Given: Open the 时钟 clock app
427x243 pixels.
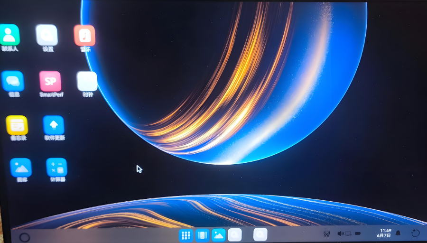Looking at the screenshot, I should click(87, 81).
